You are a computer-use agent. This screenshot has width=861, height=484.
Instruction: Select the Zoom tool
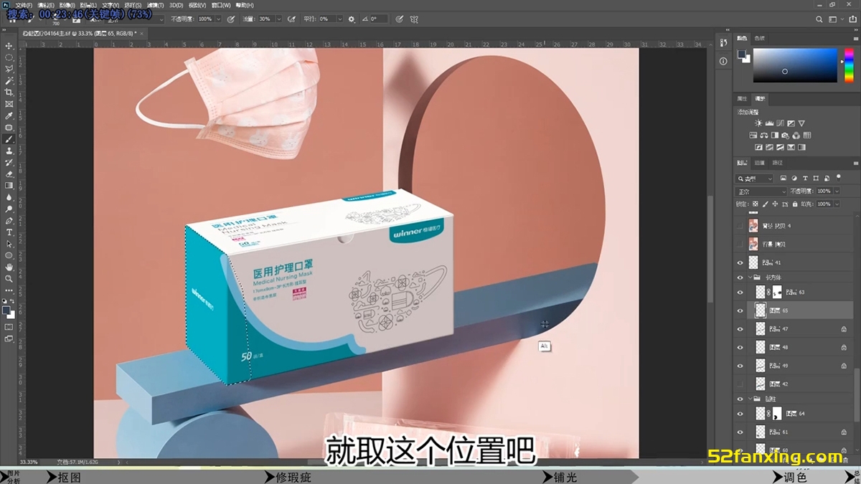[x=9, y=278]
